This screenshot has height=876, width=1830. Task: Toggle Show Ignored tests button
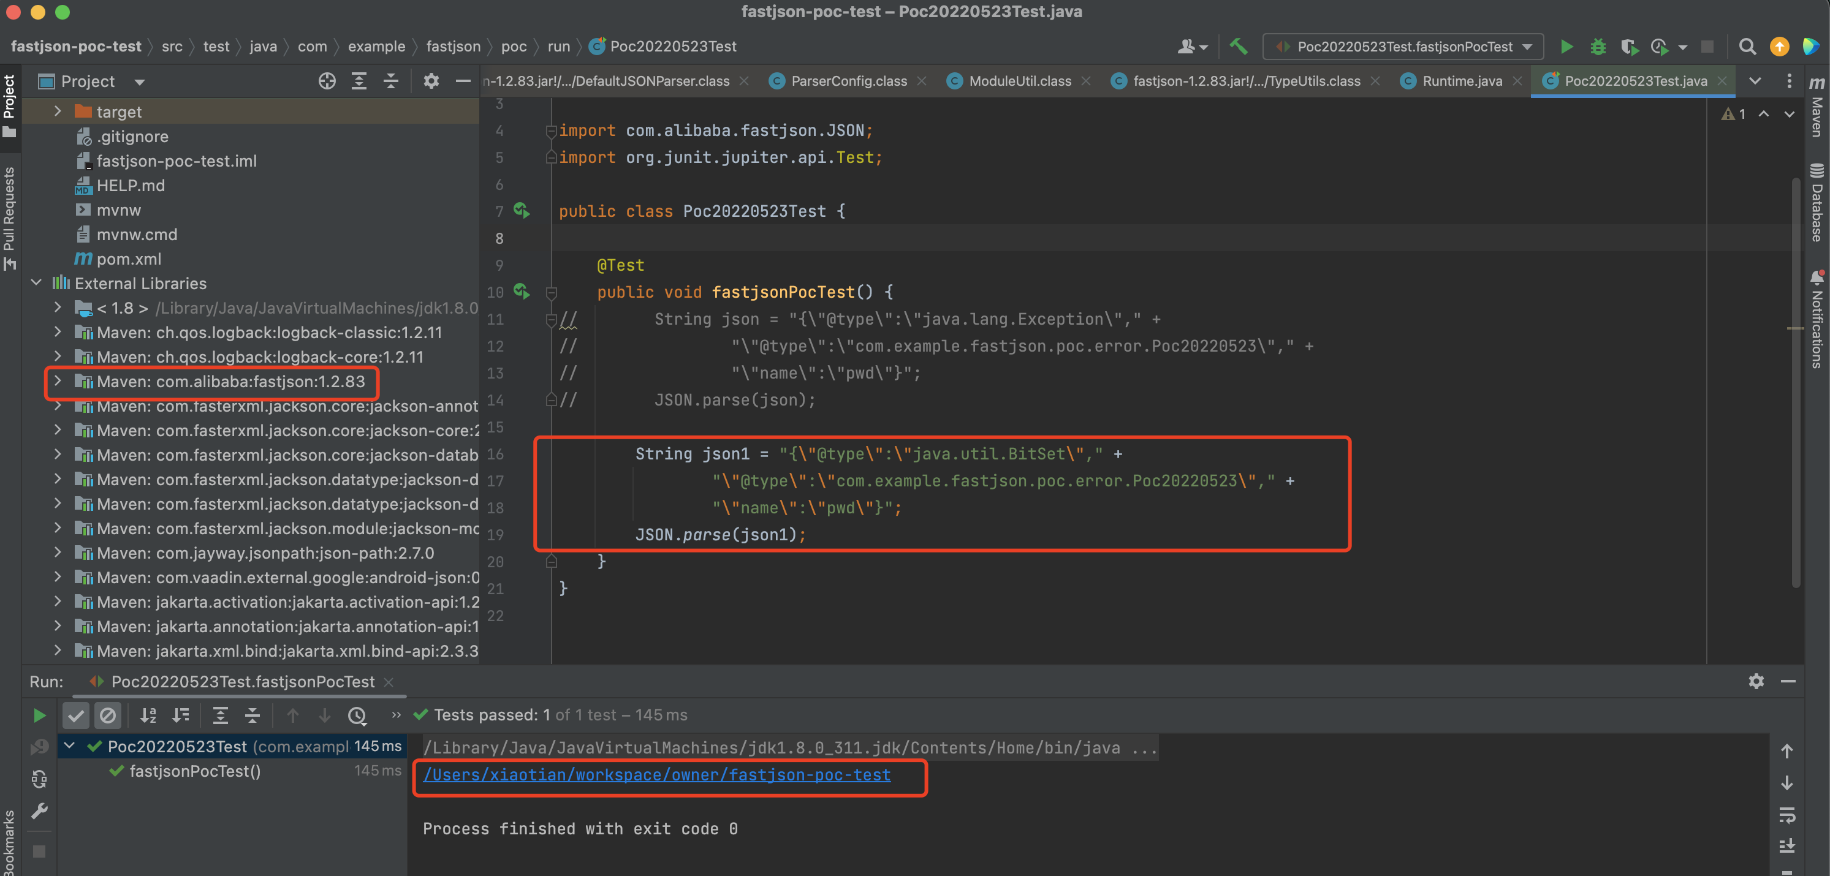tap(108, 716)
